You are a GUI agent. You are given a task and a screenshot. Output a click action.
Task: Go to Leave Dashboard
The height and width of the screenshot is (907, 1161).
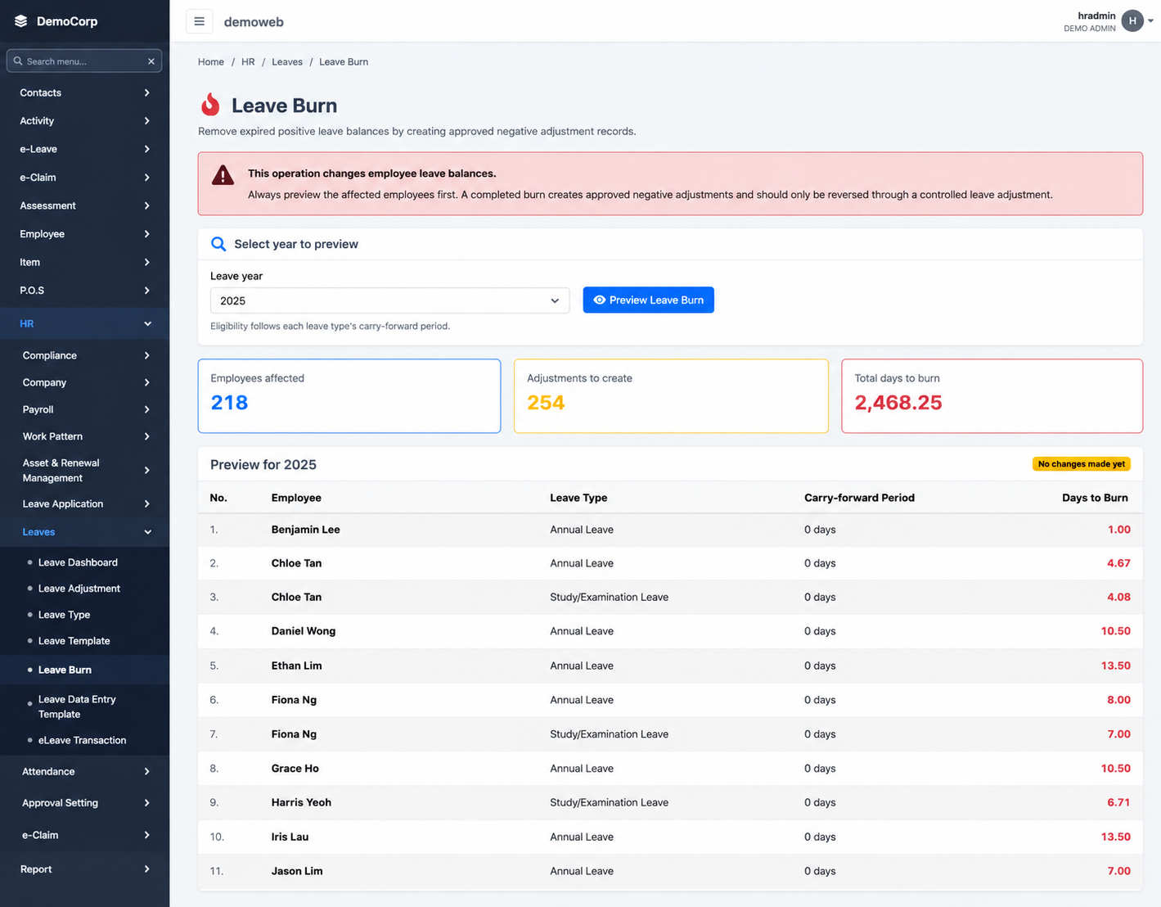click(x=78, y=562)
